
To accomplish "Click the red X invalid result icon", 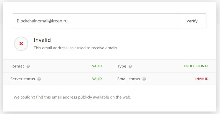I will [x=21, y=44].
